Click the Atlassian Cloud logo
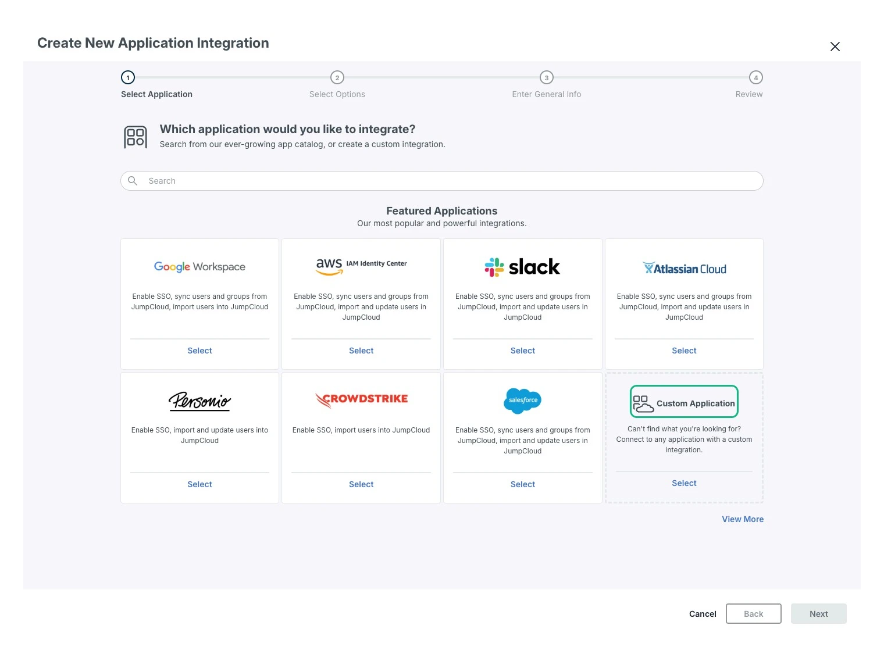The width and height of the screenshot is (884, 661). tap(684, 269)
